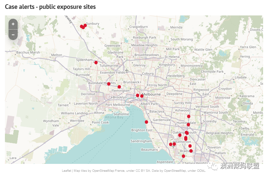Screen dimensions: 268x178
Task: Open the Leaflet attribution link
Action: [67, 171]
